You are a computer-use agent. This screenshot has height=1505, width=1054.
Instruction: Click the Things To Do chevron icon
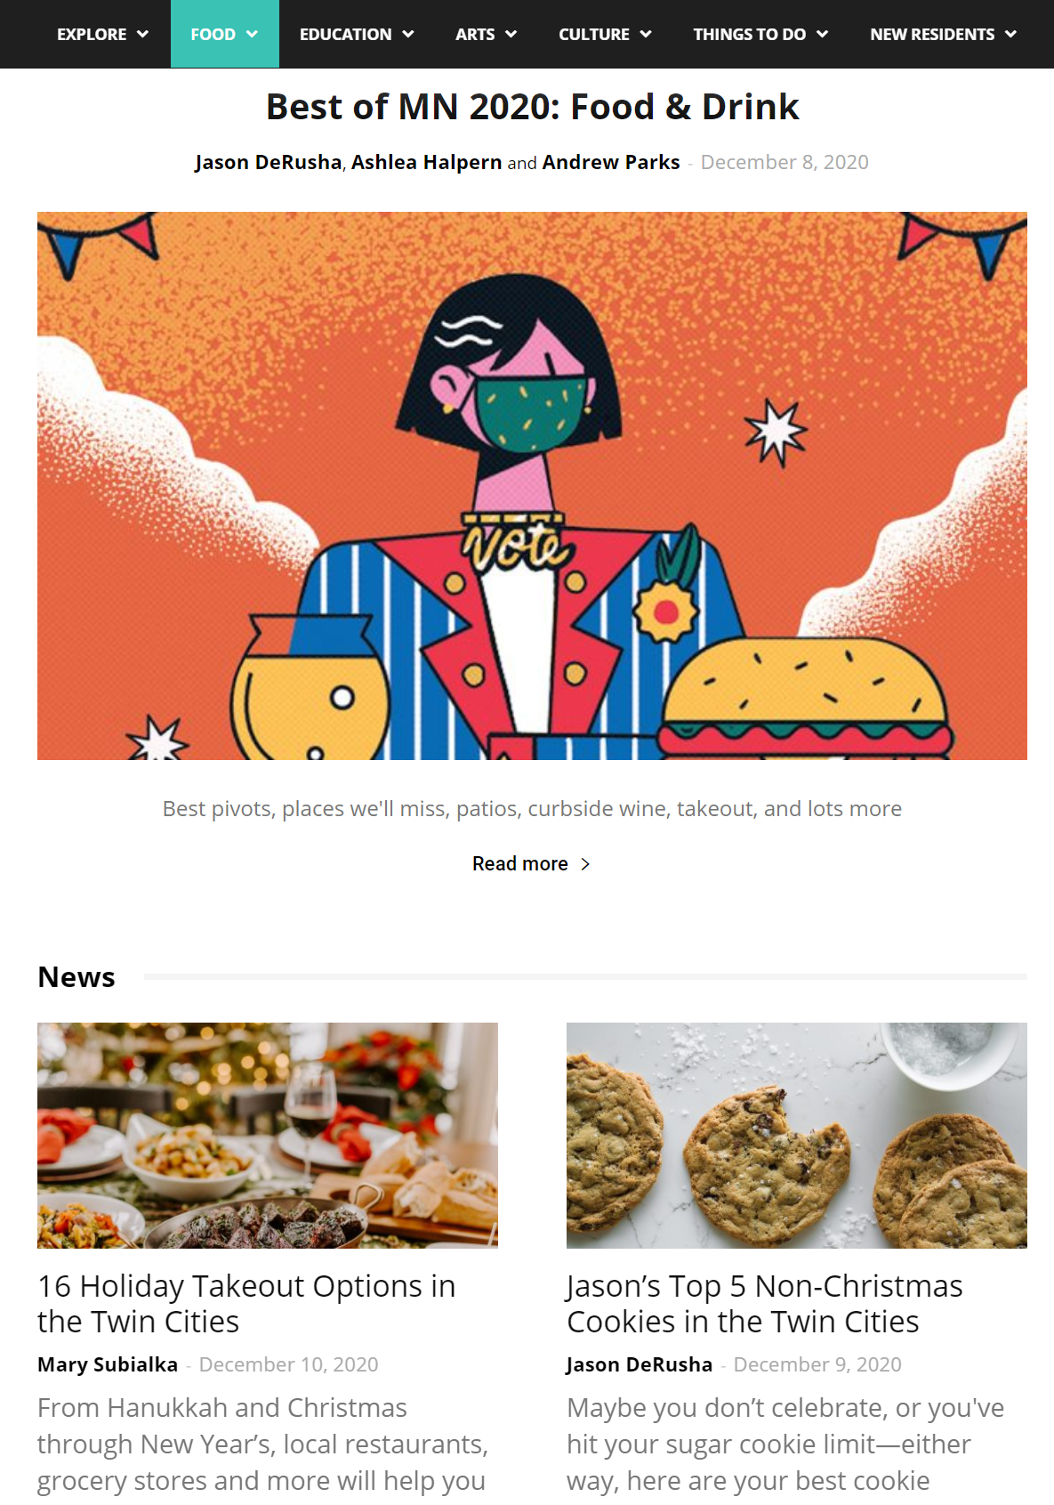(x=822, y=35)
